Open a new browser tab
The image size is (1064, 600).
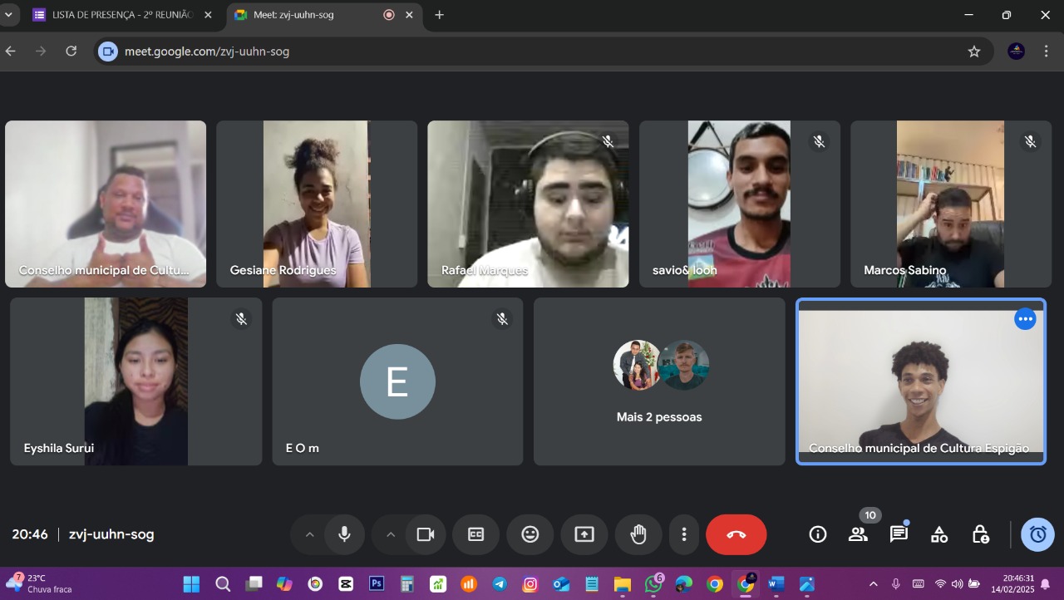(x=439, y=15)
